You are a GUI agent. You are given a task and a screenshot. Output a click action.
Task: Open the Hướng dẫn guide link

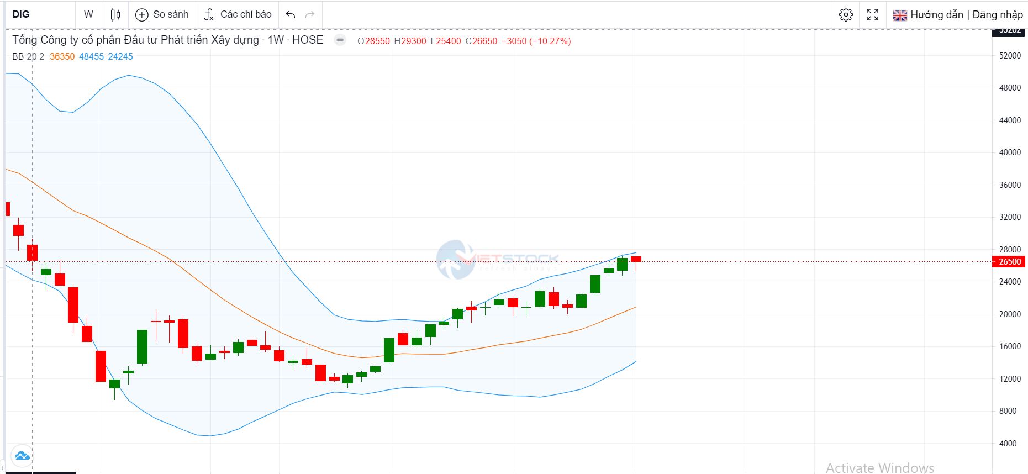(937, 15)
